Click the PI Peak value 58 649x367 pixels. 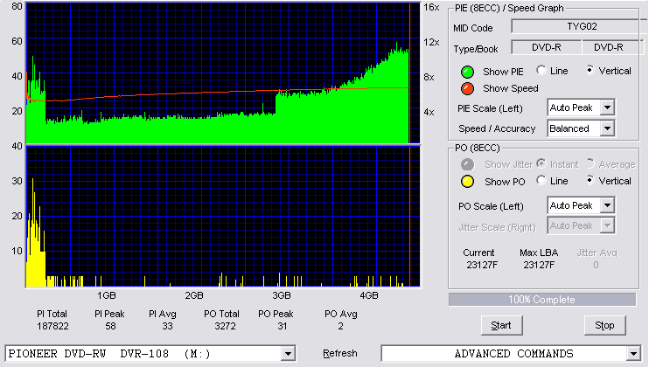pyautogui.click(x=110, y=327)
